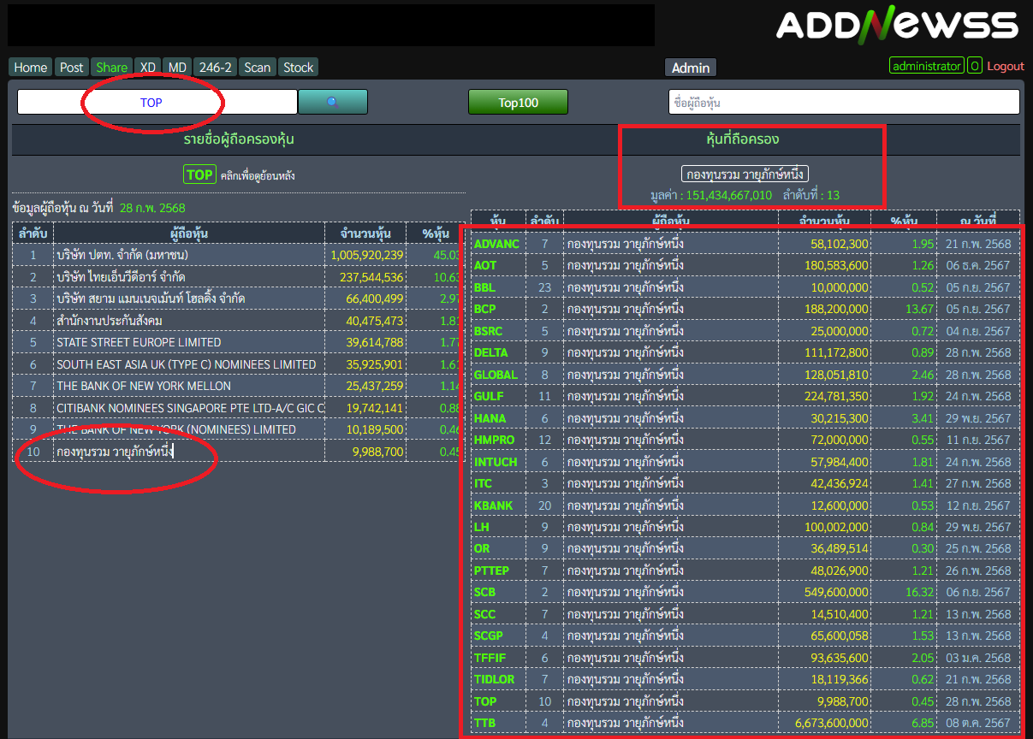Select CITIBANK NOMINEES SINGAPORE PTE LTD row

click(188, 408)
